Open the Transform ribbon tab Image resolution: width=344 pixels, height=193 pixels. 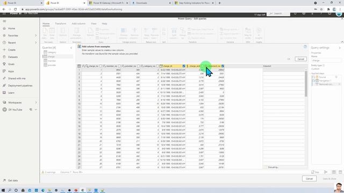pos(61,24)
